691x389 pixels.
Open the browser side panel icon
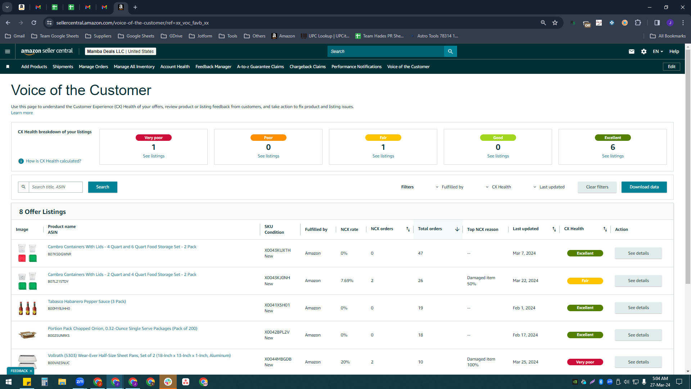(x=657, y=23)
